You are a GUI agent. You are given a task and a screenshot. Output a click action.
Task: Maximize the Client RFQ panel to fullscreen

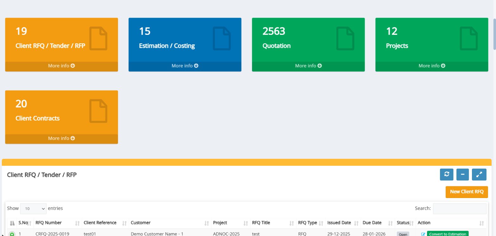tap(480, 174)
